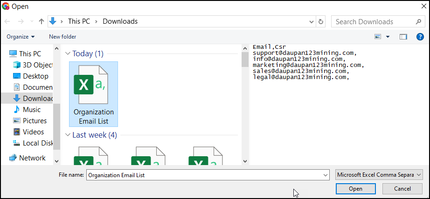Click the search magnifier icon
Image resolution: width=430 pixels, height=199 pixels.
coord(418,21)
